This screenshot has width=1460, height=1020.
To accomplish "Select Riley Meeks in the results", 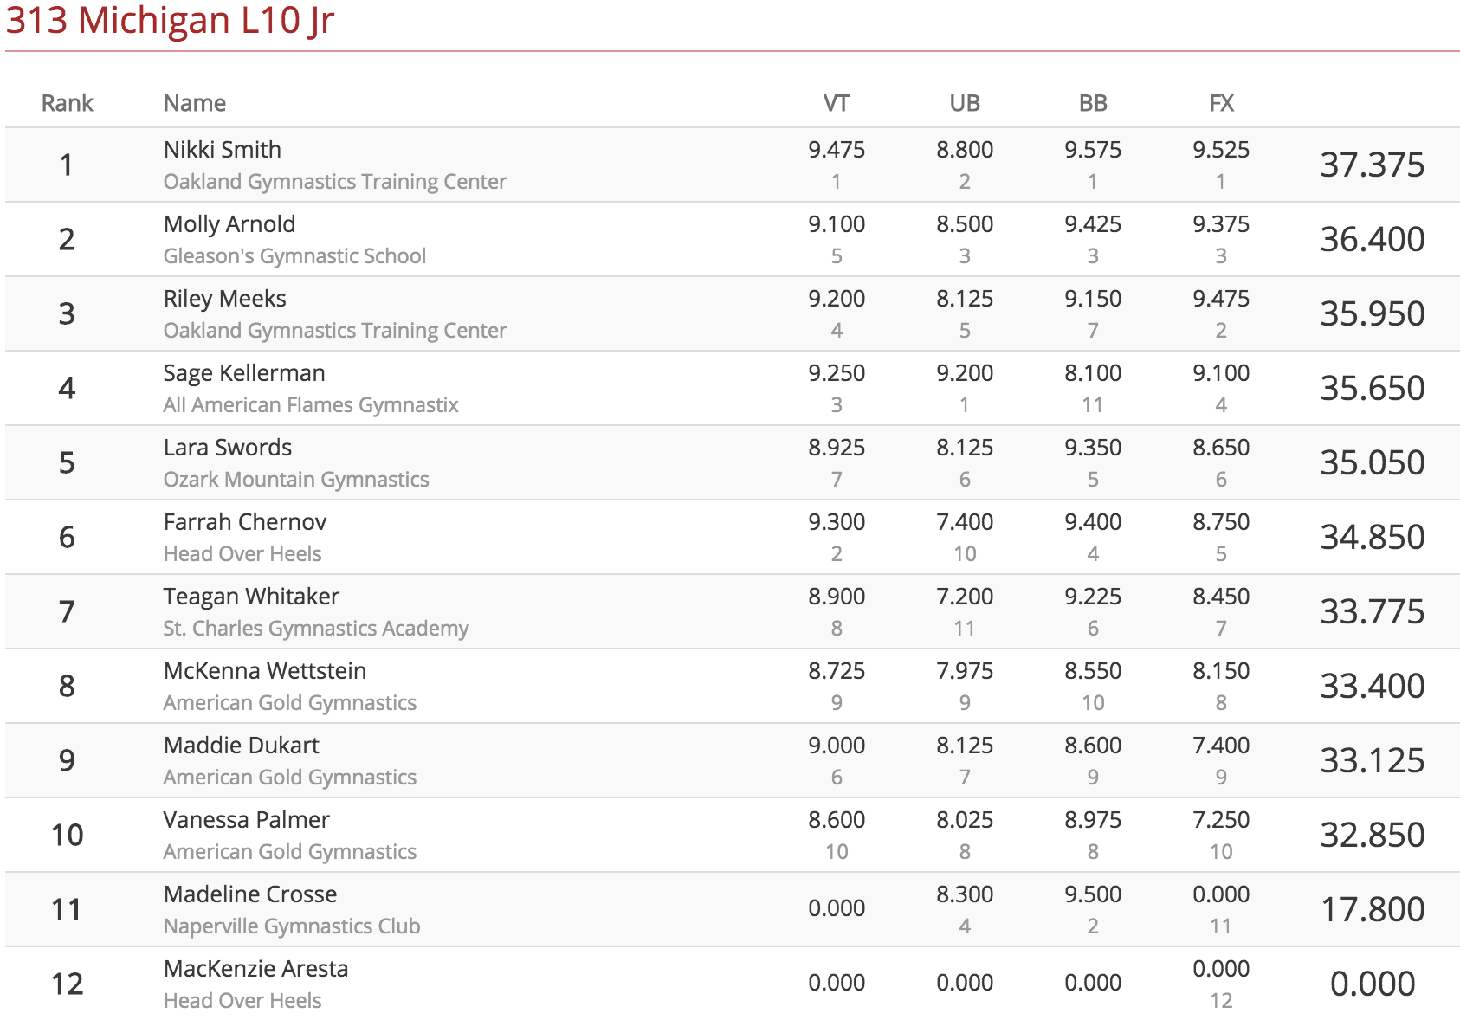I will pos(225,299).
